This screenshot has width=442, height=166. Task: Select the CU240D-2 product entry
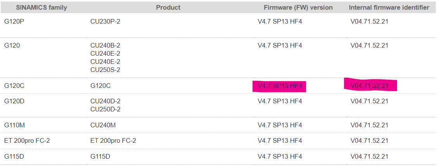tap(105, 101)
